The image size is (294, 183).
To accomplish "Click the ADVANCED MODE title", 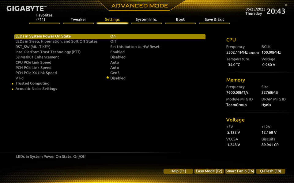I will click(140, 6).
